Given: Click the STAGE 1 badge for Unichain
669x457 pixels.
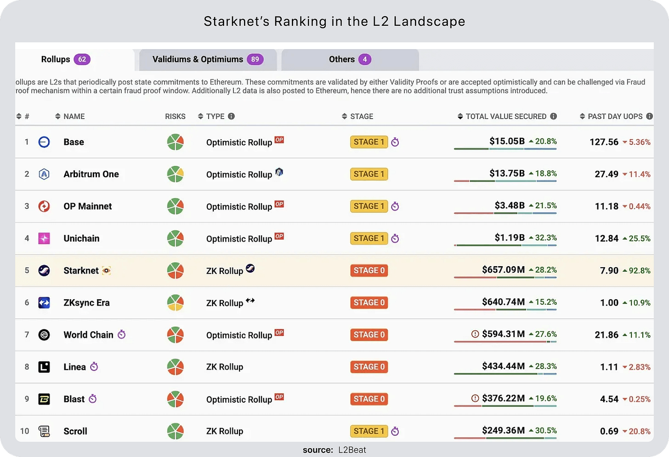Looking at the screenshot, I should [369, 238].
